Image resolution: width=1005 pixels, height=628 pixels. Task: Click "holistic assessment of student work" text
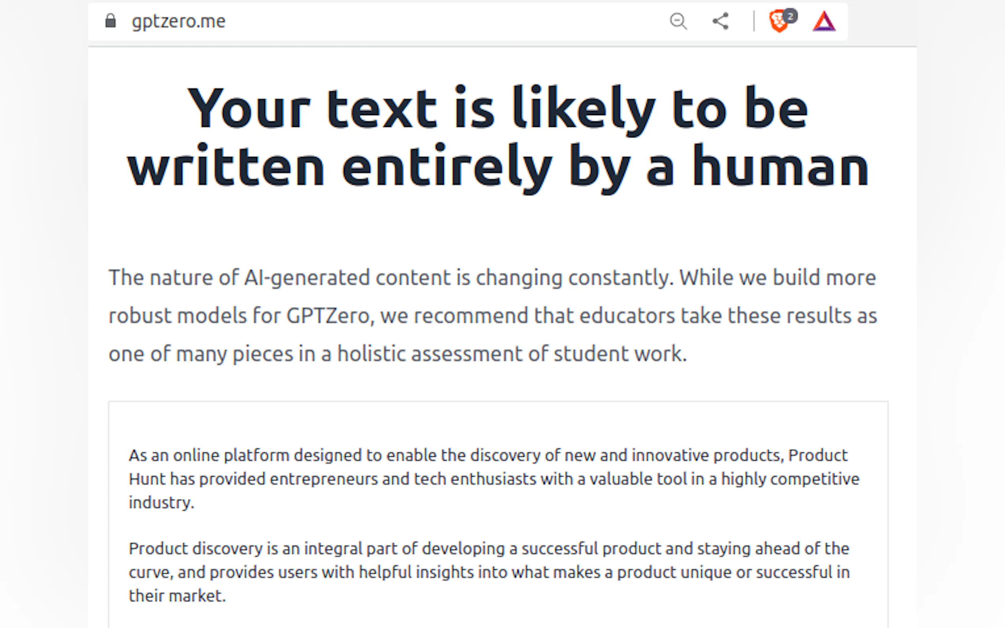pyautogui.click(x=512, y=354)
